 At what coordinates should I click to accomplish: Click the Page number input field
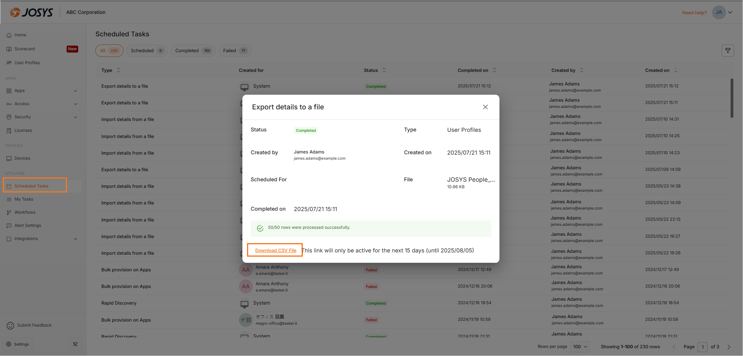coord(702,347)
